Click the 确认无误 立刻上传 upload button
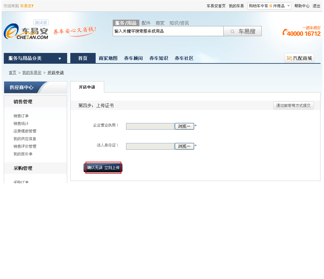Image resolution: width=324 pixels, height=279 pixels. coord(103,168)
